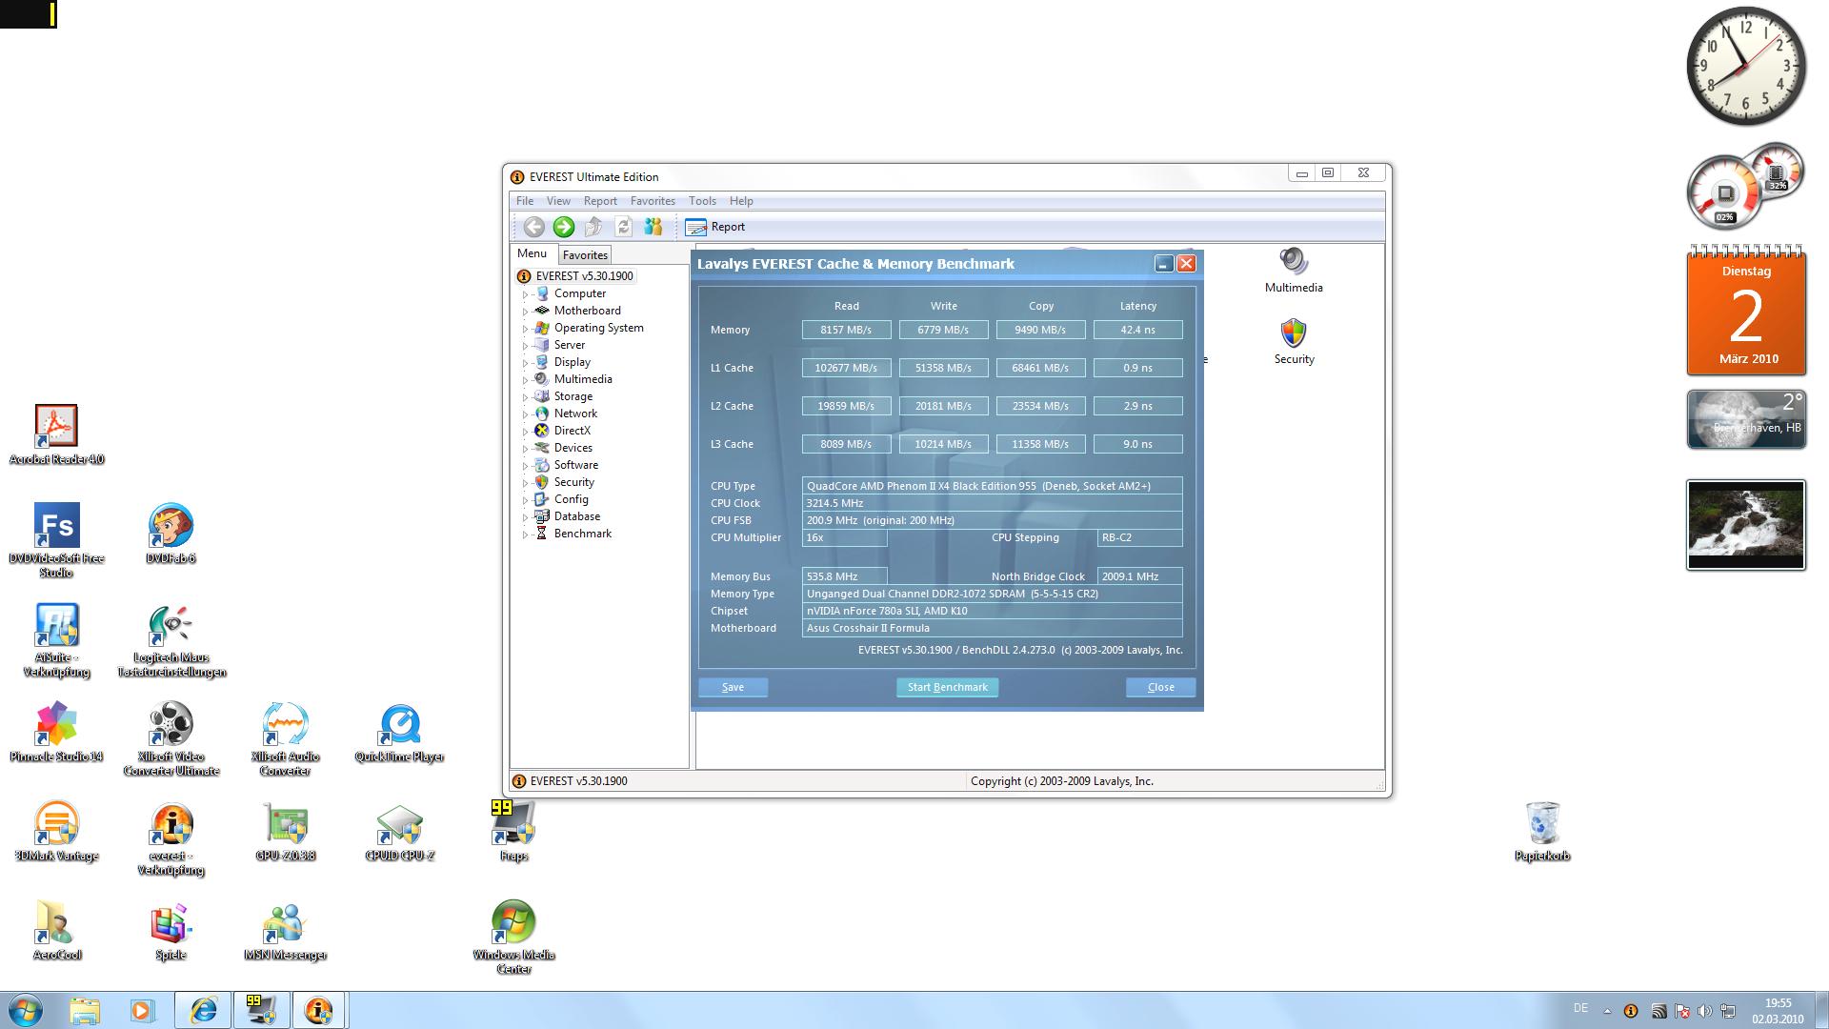Click Save in the benchmark dialog
Screen dimensions: 1829x1029
point(733,687)
